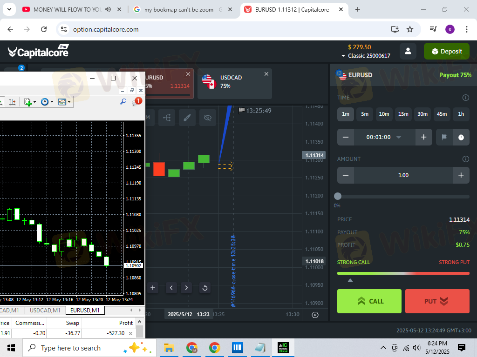Switch to the USDCAD asset tab
This screenshot has width=477, height=357.
tap(235, 84)
